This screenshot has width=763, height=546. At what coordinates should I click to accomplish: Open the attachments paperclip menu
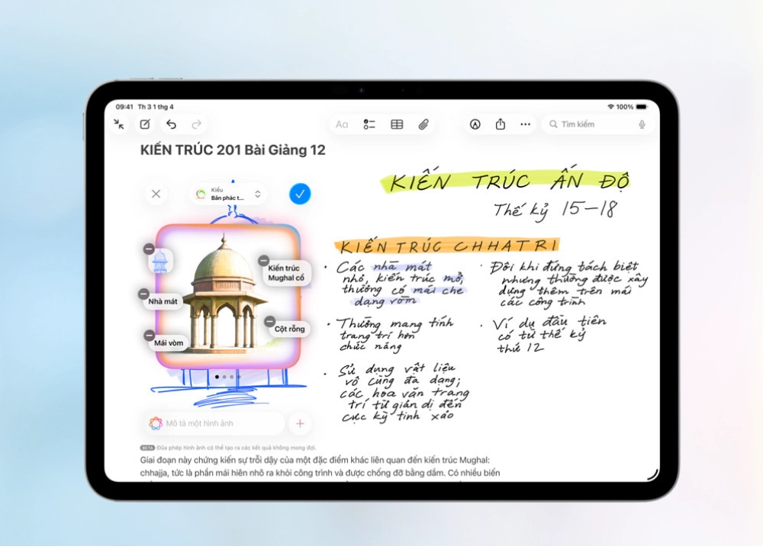point(425,124)
